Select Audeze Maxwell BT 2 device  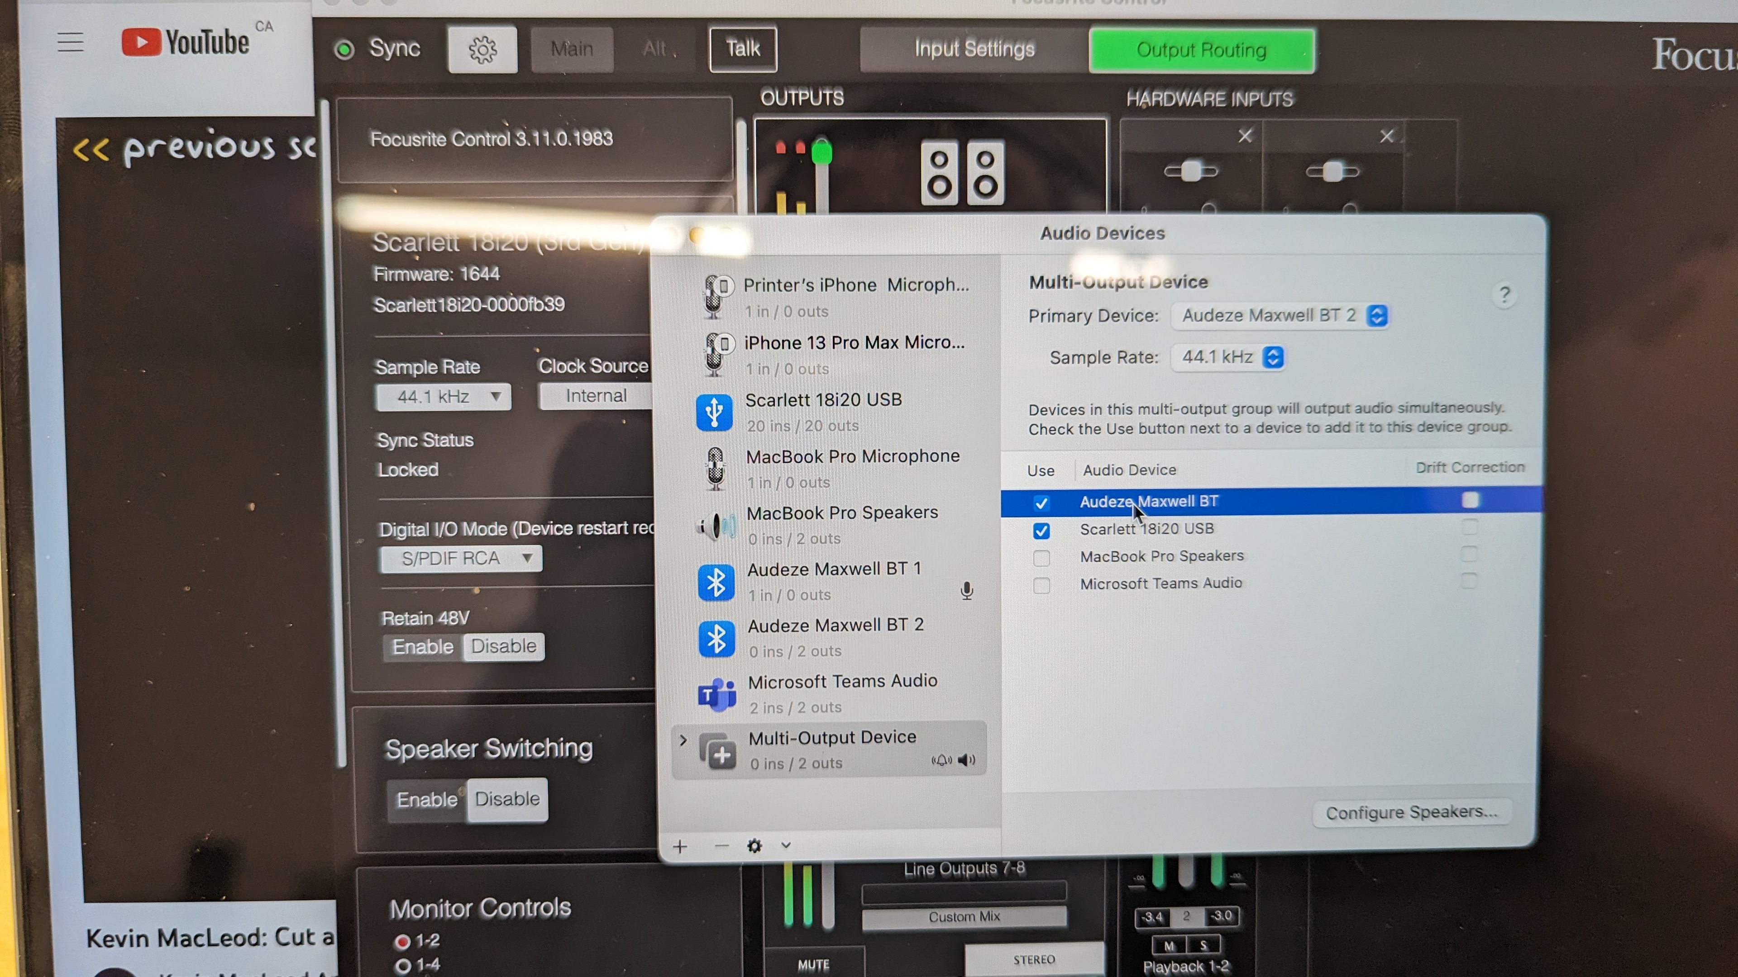(835, 637)
